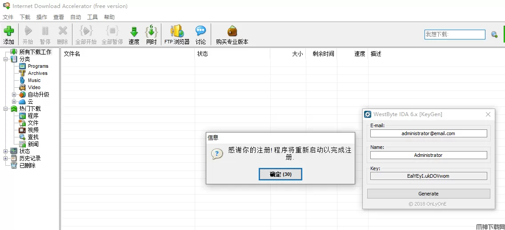Image resolution: width=505 pixels, height=230 pixels.
Task: Click the KeyGen E-mail field
Action: (429, 133)
